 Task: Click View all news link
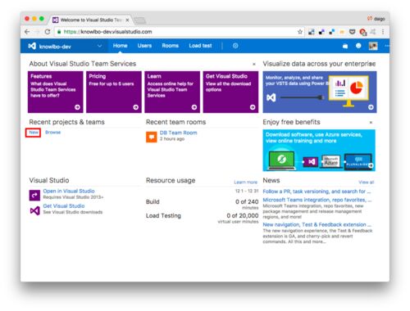367,182
